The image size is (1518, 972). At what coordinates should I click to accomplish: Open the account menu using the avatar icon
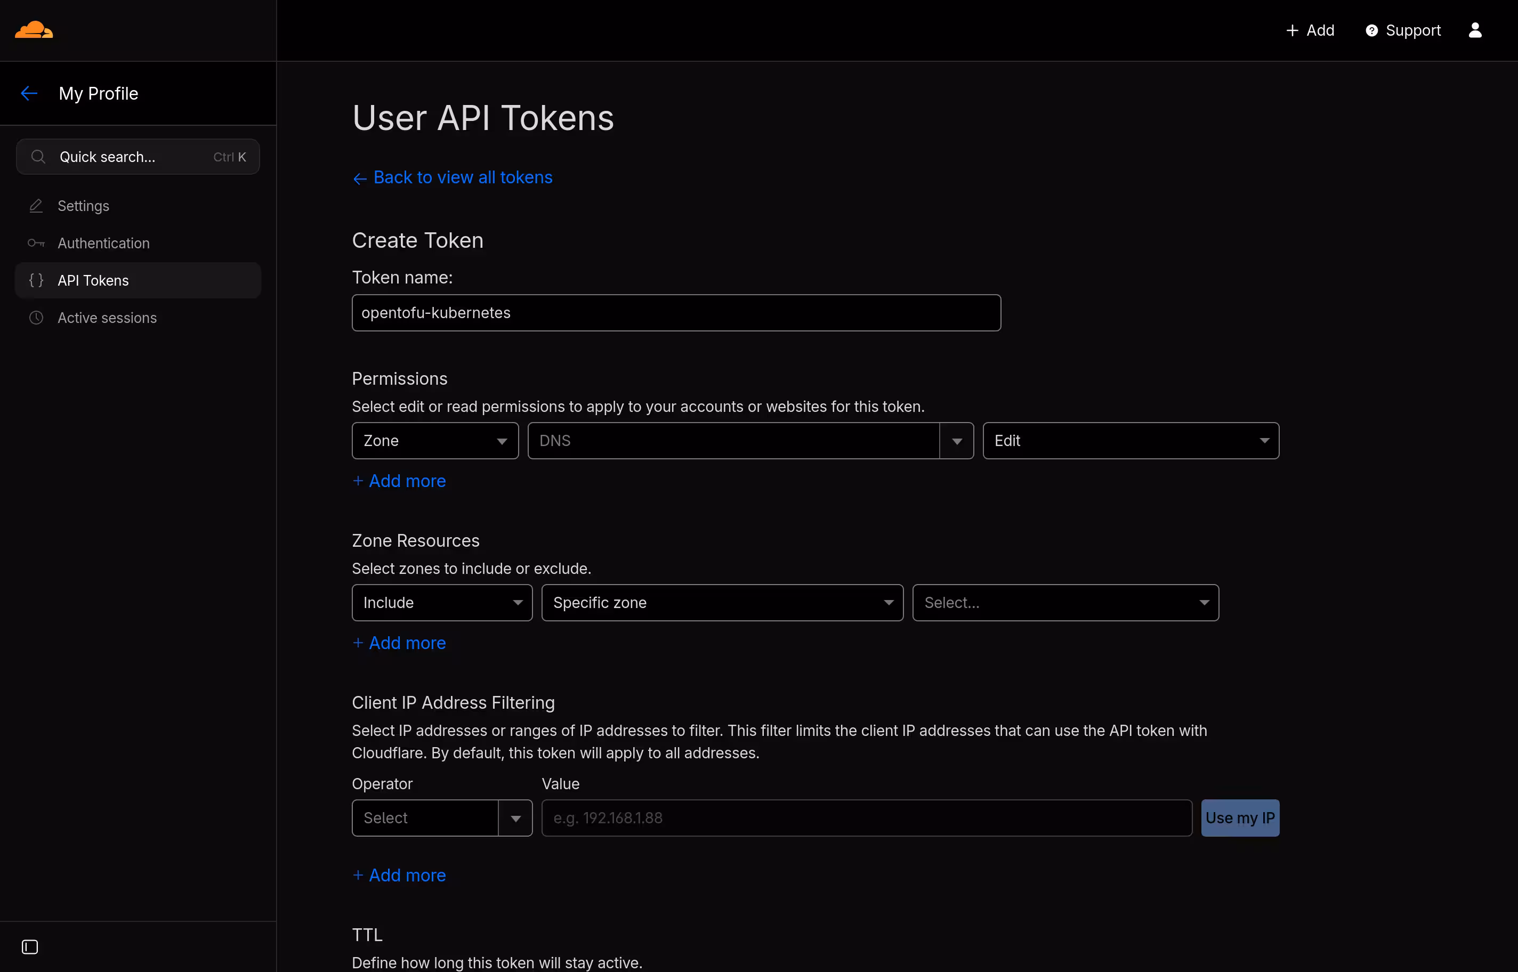tap(1475, 30)
